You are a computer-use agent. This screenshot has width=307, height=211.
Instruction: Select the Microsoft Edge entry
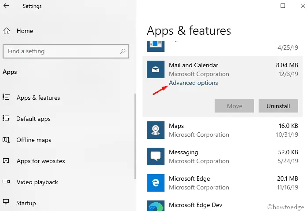pyautogui.click(x=223, y=183)
